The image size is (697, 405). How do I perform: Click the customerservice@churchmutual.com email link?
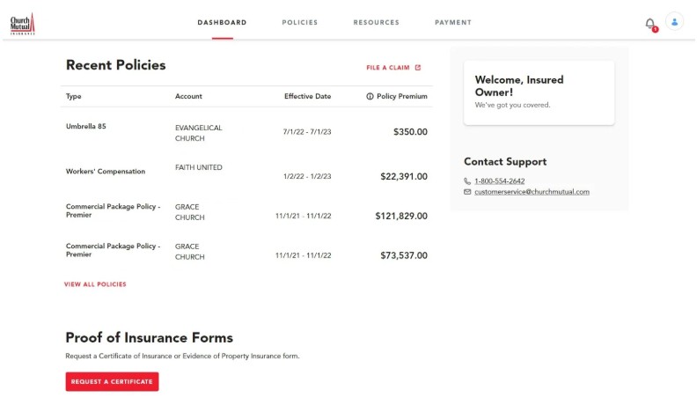click(x=532, y=192)
